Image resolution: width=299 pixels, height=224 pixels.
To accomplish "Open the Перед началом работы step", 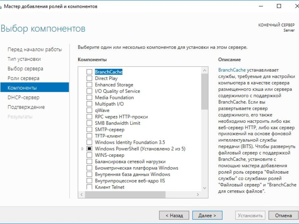I will (35, 50).
